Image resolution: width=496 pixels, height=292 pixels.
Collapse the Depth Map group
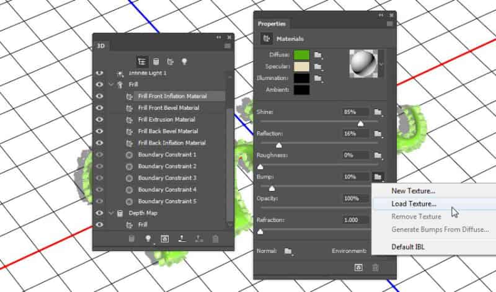pos(111,213)
